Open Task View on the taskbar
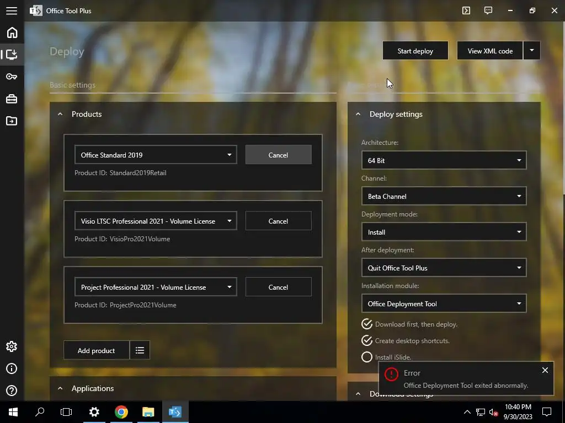This screenshot has width=565, height=423. [66, 412]
